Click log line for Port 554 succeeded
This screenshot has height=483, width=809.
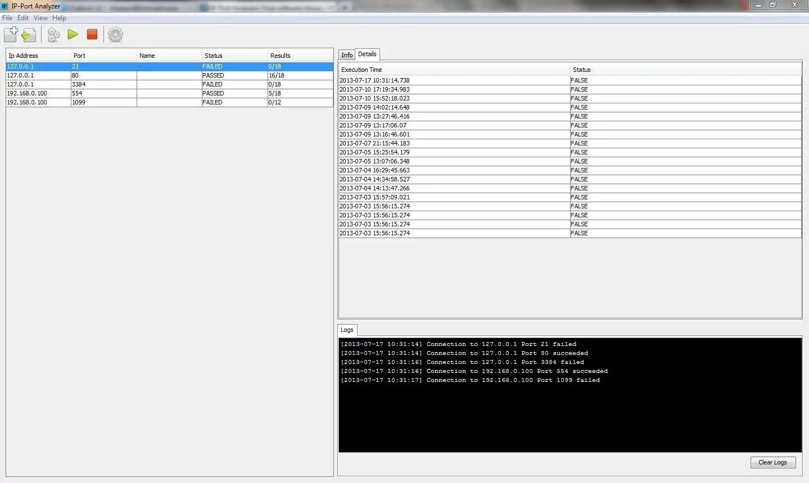pos(474,371)
